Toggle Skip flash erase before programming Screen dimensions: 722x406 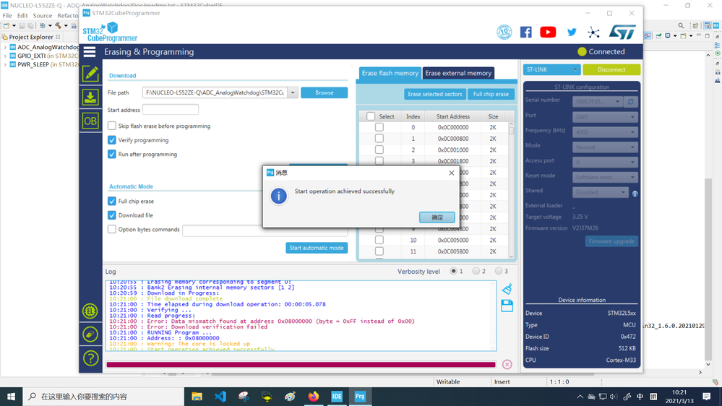click(112, 126)
